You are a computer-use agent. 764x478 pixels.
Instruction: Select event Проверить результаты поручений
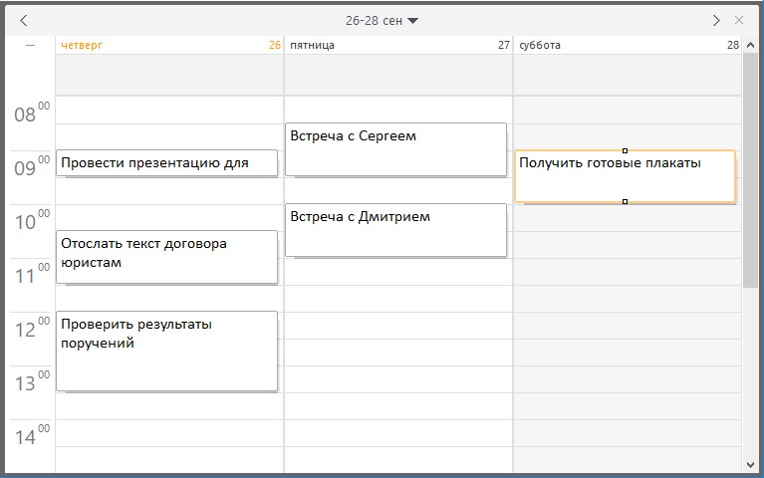click(166, 351)
